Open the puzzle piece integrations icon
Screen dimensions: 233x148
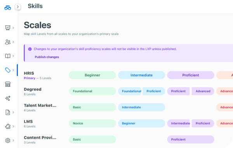(x=8, y=127)
